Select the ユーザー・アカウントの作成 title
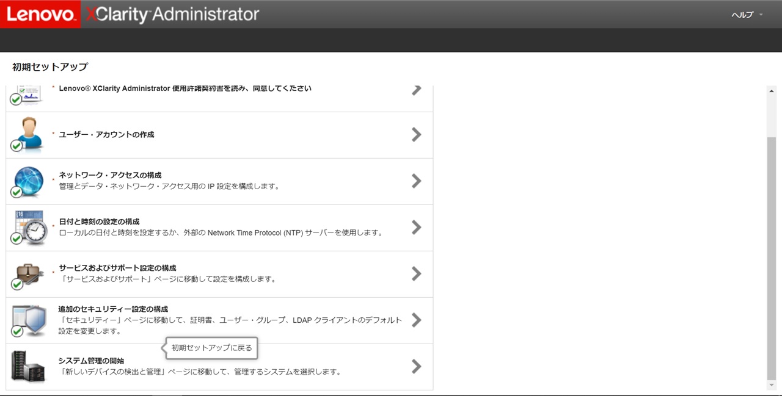Image resolution: width=782 pixels, height=396 pixels. click(106, 134)
